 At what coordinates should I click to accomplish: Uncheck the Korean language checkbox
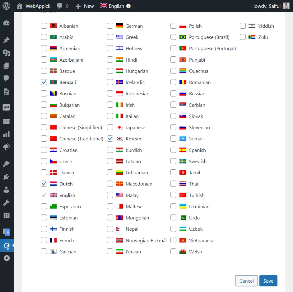(x=110, y=139)
